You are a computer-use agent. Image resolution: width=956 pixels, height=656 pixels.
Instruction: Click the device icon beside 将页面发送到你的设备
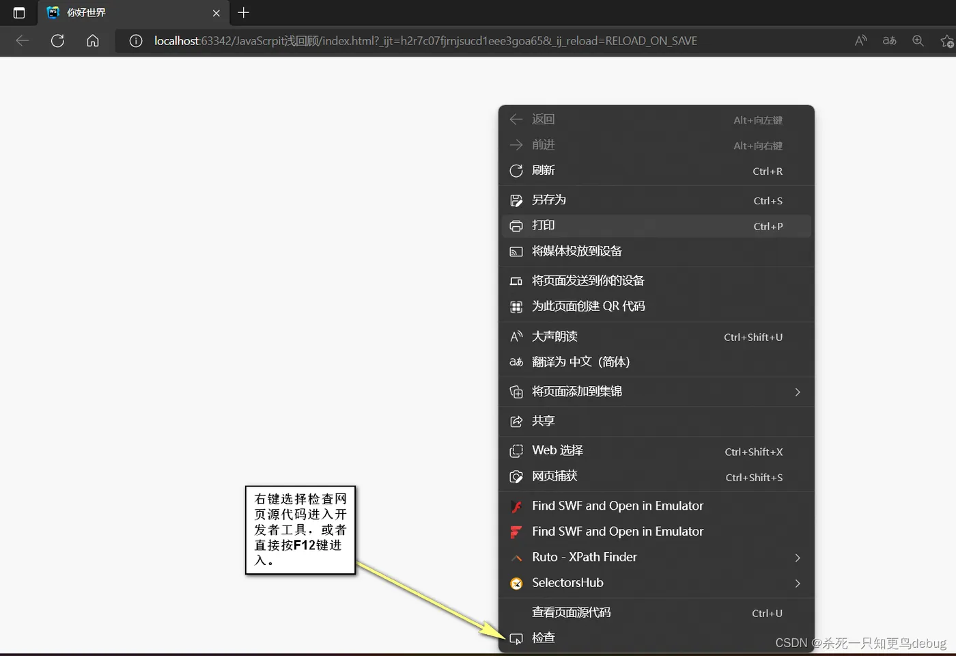516,281
